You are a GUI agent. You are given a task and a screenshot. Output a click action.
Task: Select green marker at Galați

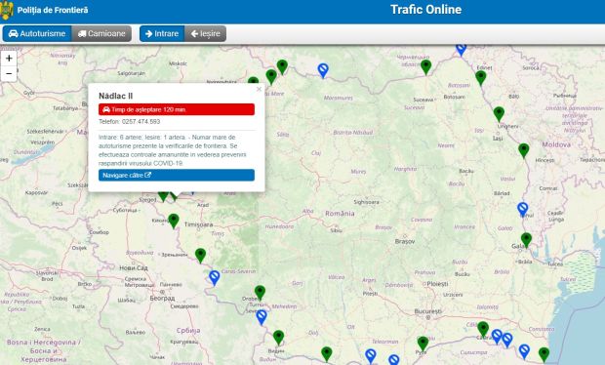point(526,240)
